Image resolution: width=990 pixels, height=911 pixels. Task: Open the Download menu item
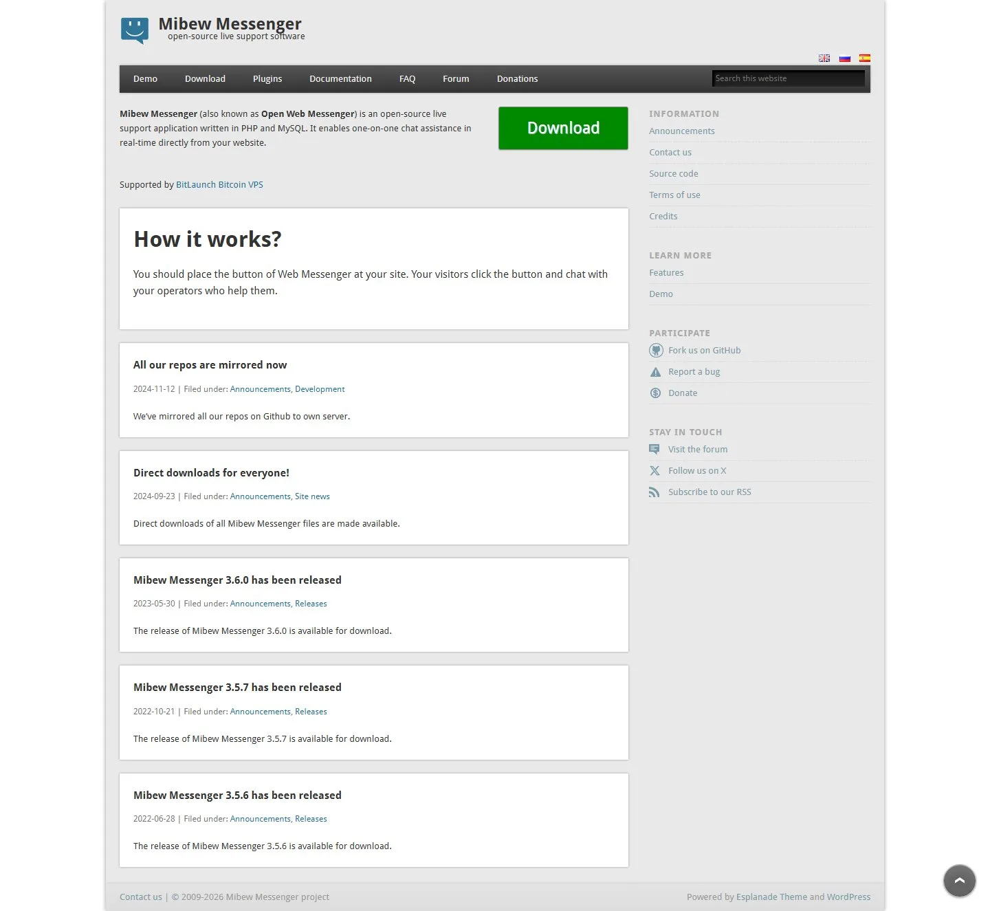205,79
